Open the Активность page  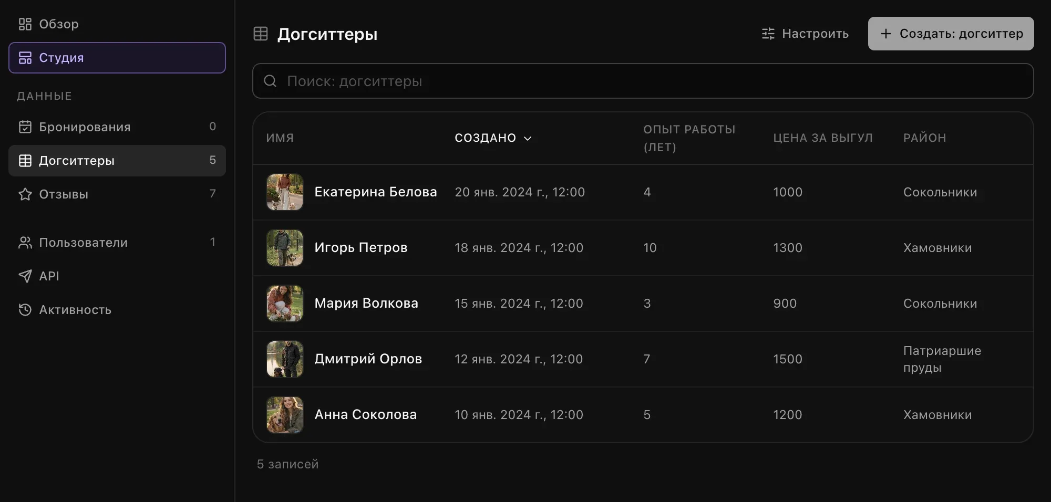pos(117,310)
